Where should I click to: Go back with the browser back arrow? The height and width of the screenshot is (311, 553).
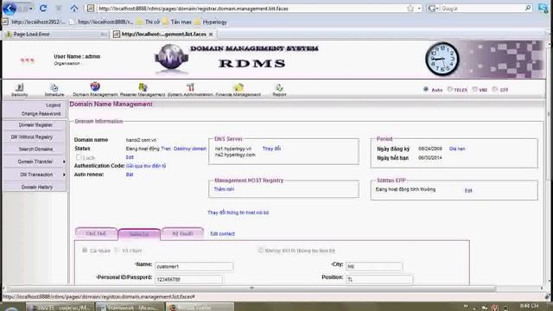(10, 8)
